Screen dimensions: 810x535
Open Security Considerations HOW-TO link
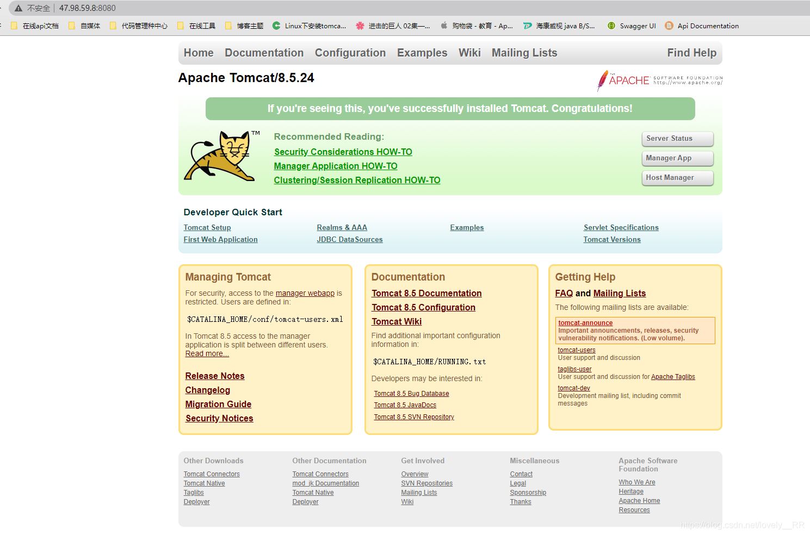tap(343, 152)
